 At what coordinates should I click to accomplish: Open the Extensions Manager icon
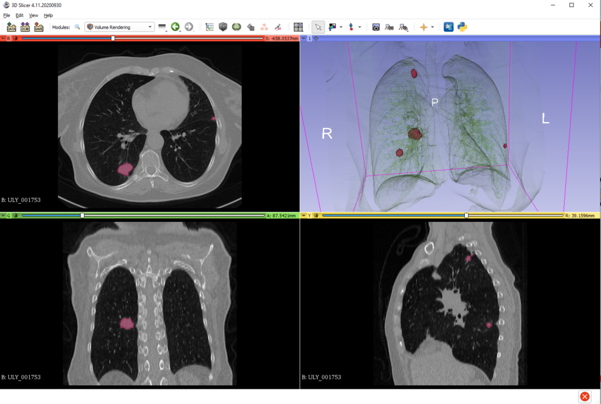click(x=448, y=27)
